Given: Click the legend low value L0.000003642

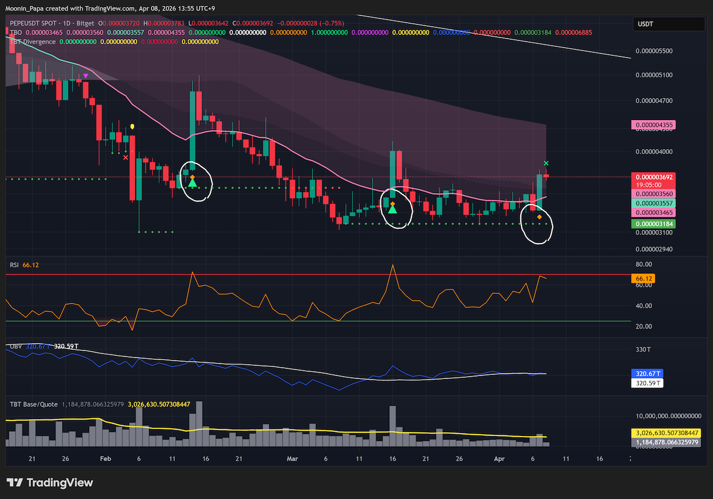Looking at the screenshot, I should 209,24.
